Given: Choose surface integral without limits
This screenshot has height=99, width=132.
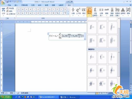Looking at the screenshot, I should click(92, 71).
